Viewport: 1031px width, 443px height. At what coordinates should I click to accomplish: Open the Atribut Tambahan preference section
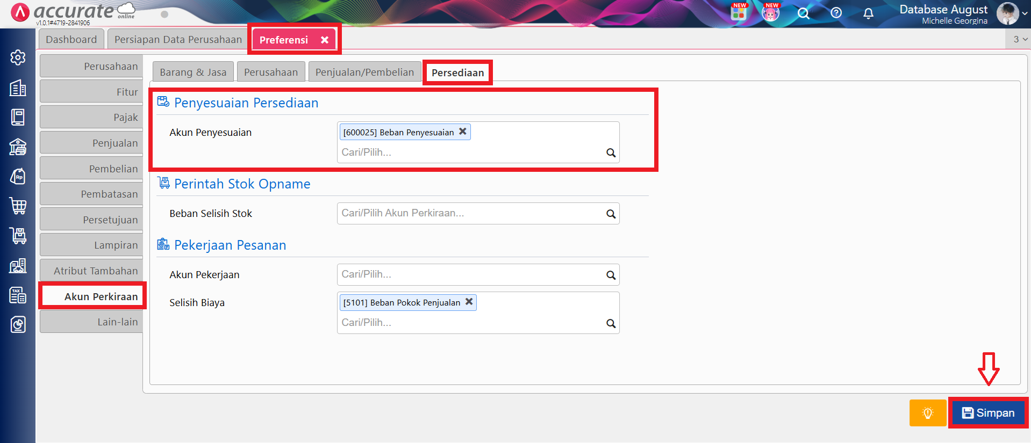coord(91,271)
